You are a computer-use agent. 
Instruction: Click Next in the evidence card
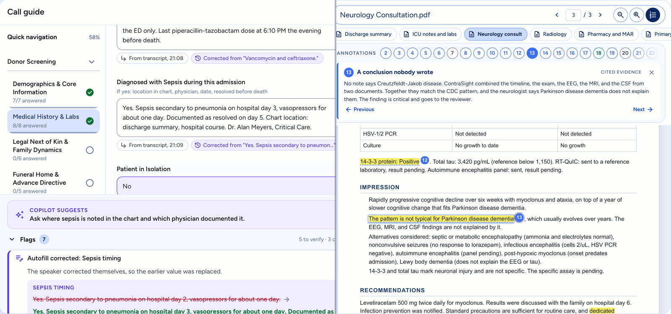(643, 110)
